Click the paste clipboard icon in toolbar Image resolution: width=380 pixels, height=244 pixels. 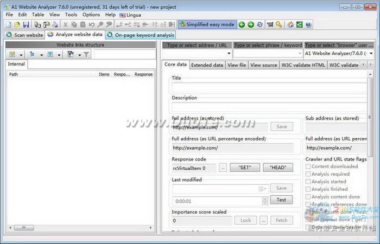[x=83, y=24]
